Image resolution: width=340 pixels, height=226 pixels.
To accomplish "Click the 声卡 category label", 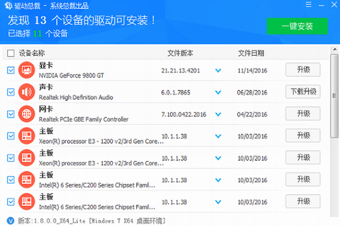I will (x=46, y=87).
